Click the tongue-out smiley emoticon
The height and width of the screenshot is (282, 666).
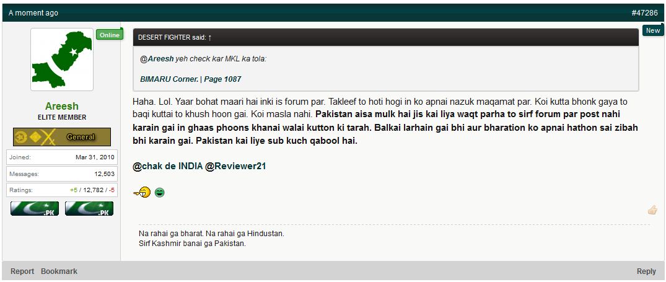click(x=142, y=193)
